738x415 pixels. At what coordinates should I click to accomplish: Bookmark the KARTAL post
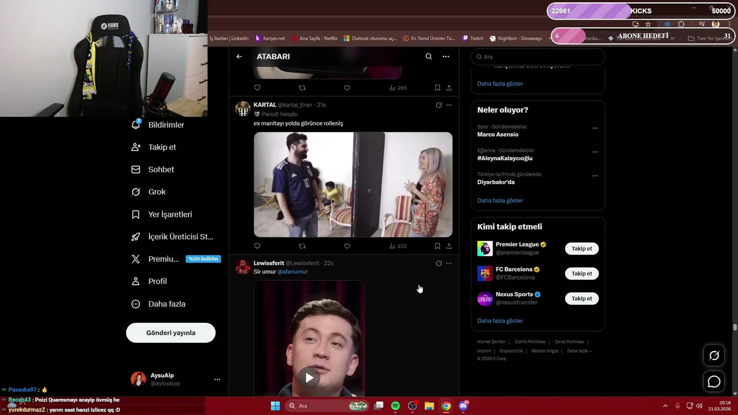coord(438,246)
